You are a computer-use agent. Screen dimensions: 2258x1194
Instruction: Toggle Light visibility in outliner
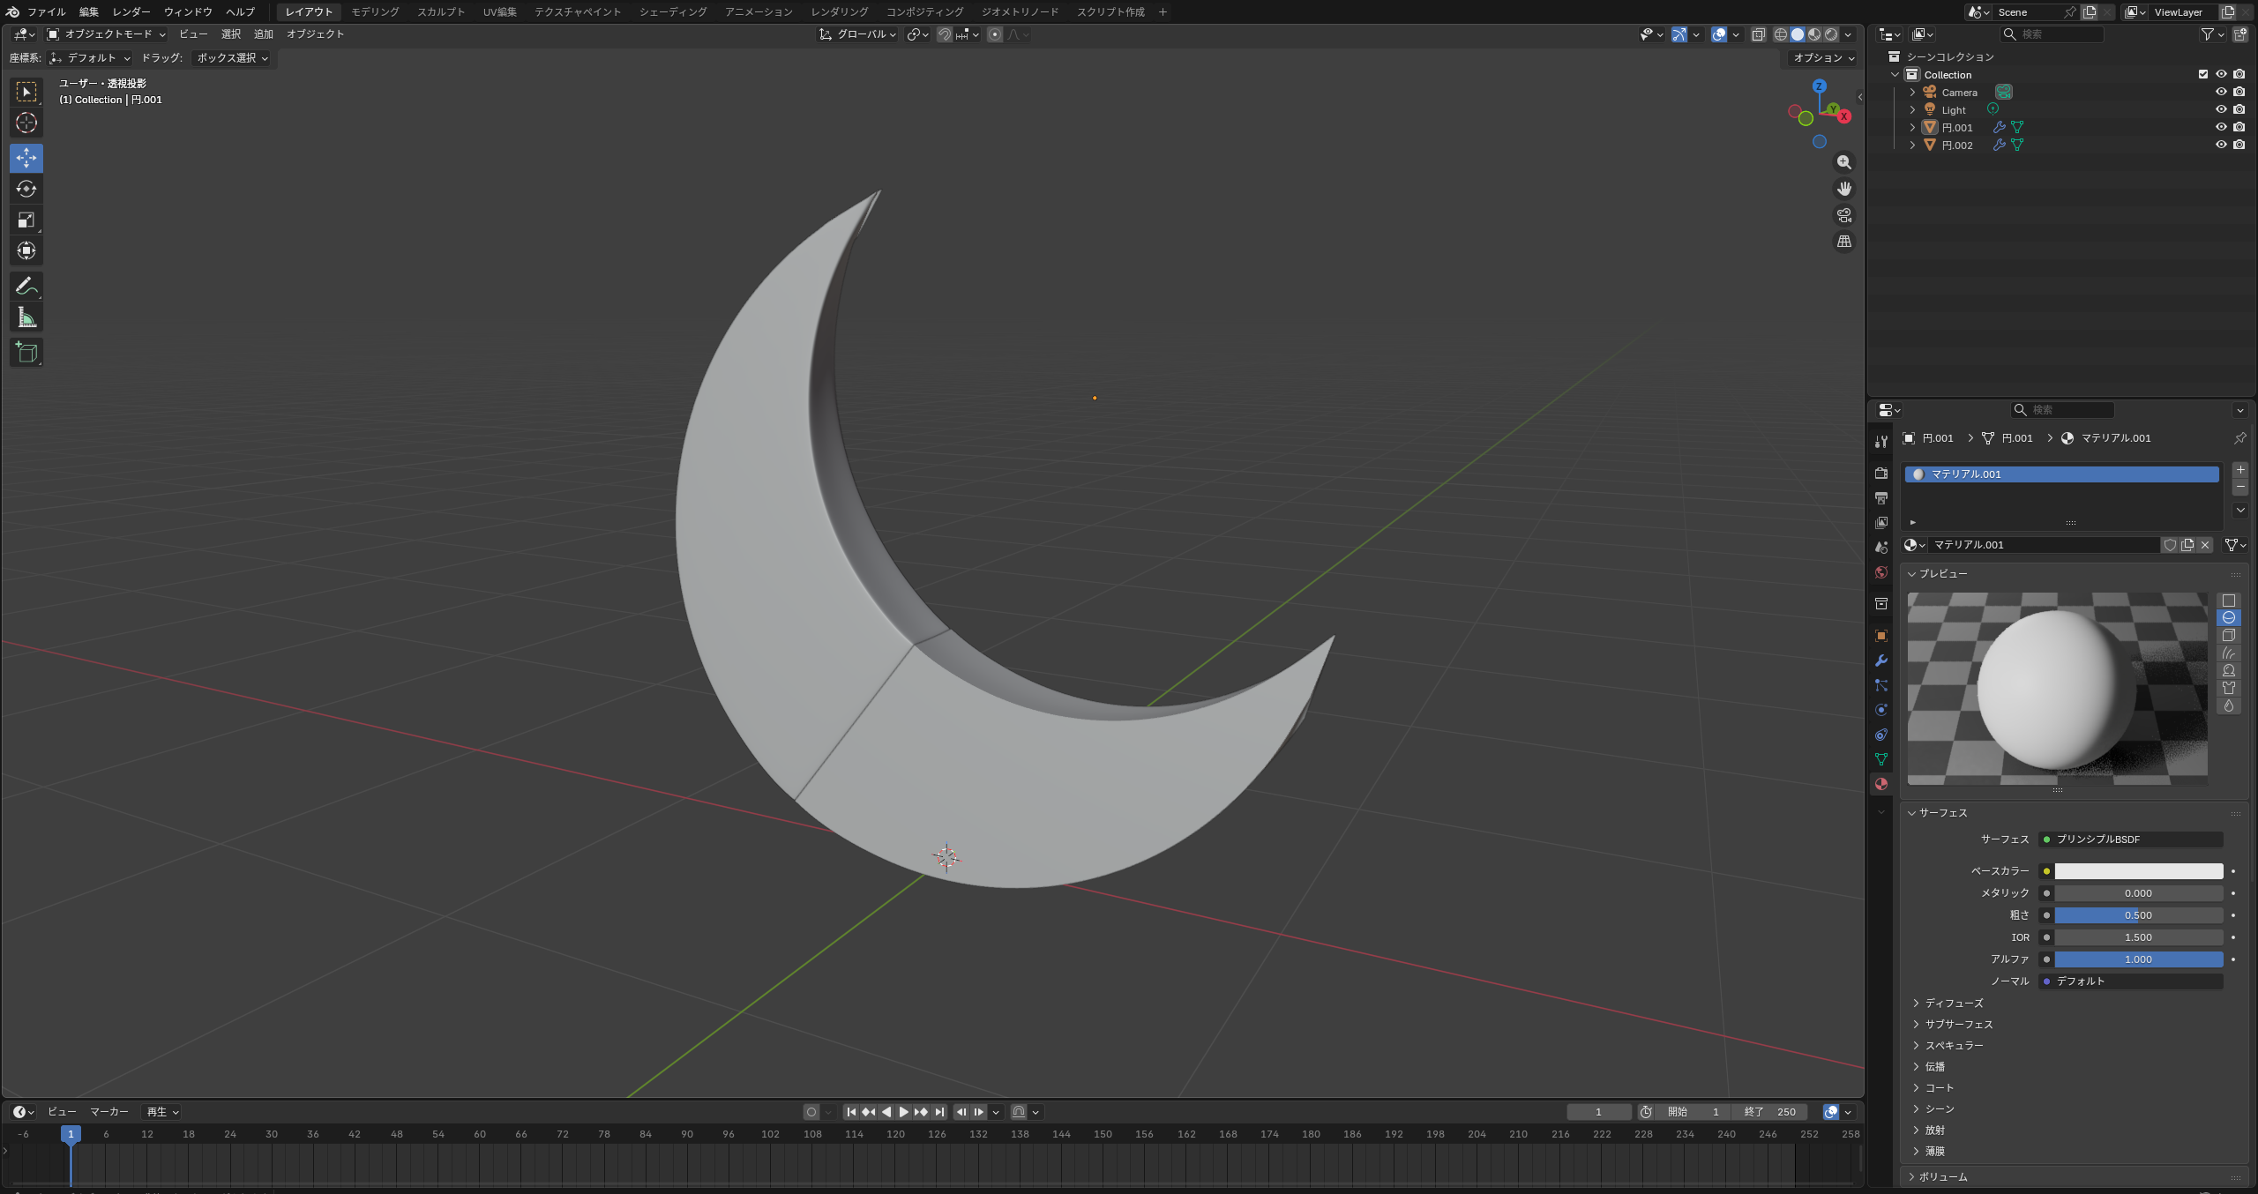click(2221, 109)
